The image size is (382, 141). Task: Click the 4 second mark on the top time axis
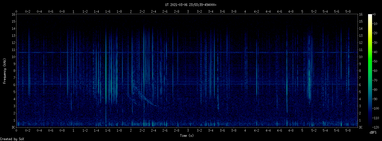(x=245, y=12)
